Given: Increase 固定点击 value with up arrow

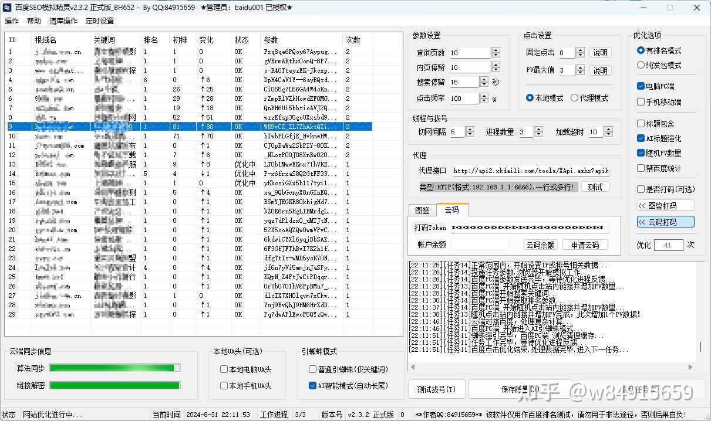Looking at the screenshot, I should 580,50.
